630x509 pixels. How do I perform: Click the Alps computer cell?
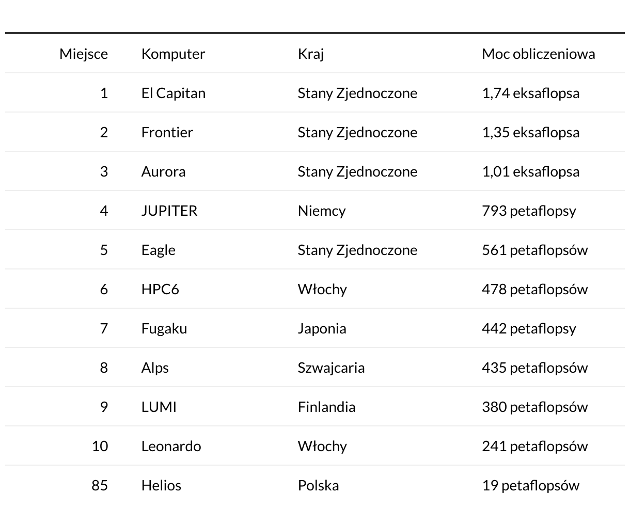pos(155,368)
